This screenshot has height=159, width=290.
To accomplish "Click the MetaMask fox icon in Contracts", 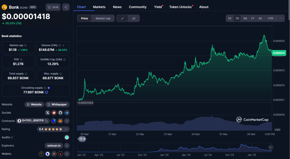I will click(x=60, y=121).
